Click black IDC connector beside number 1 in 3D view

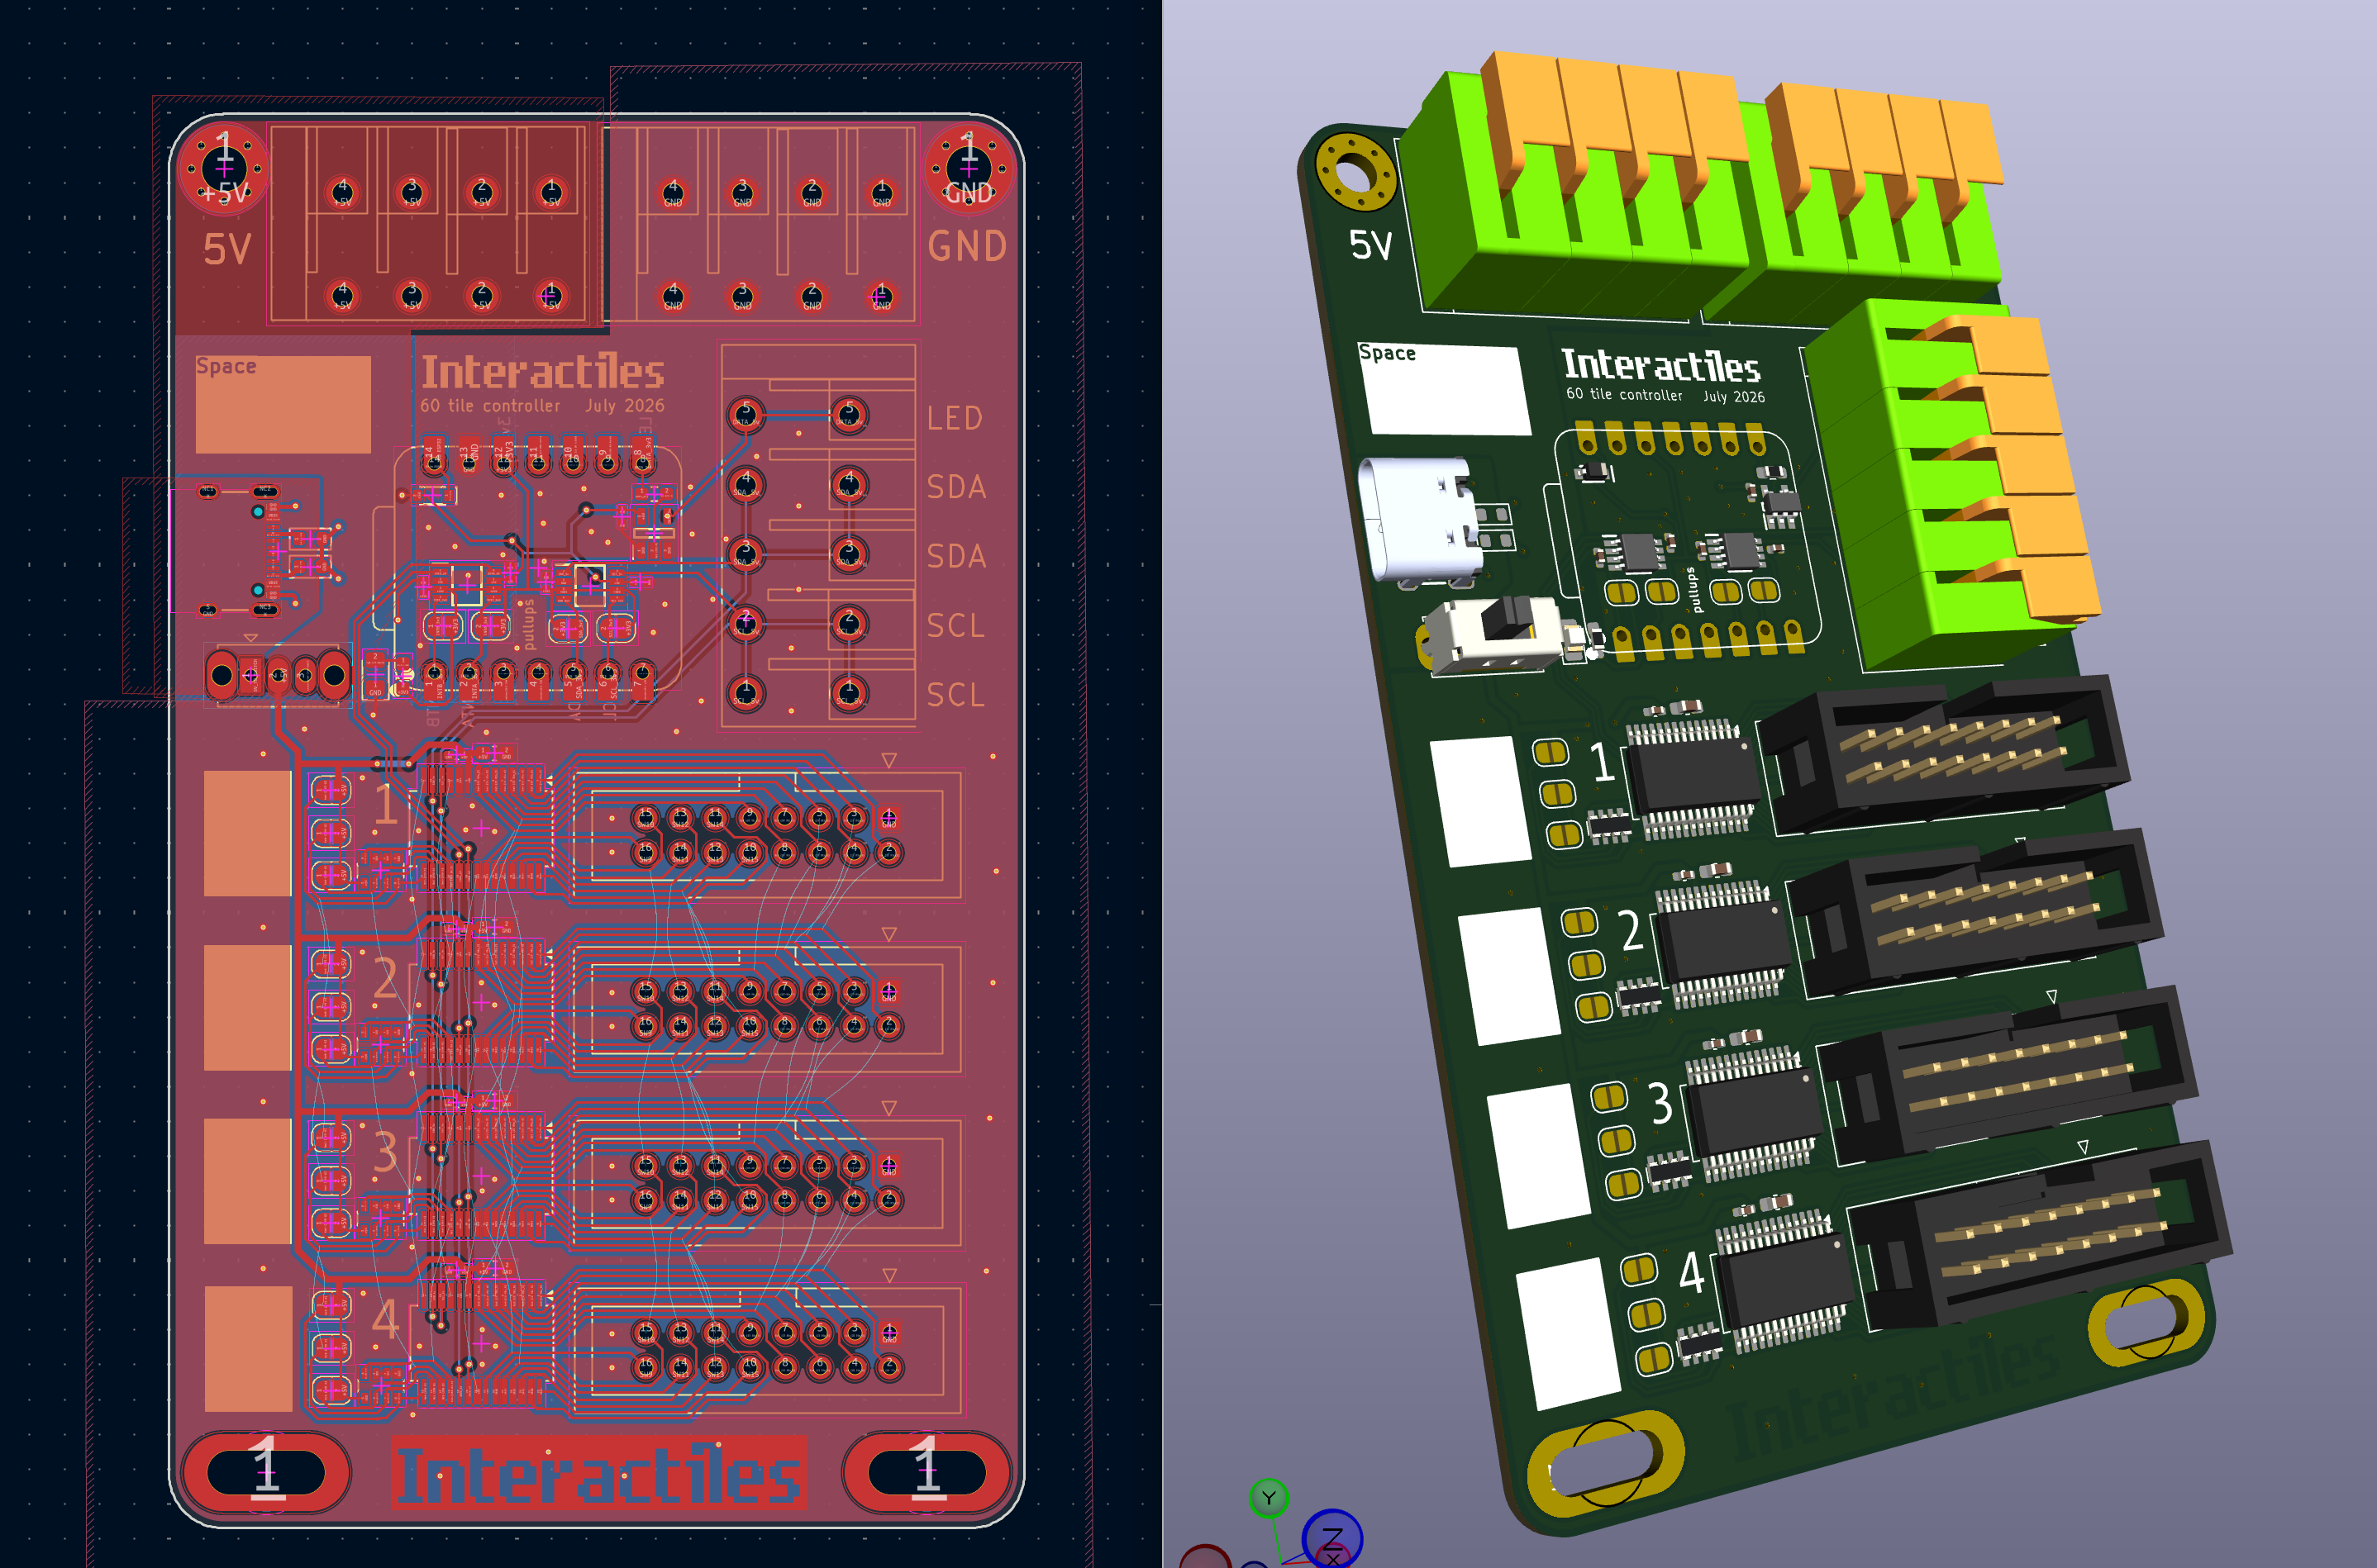(1943, 756)
